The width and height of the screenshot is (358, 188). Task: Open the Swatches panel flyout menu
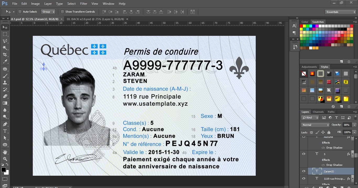click(x=355, y=22)
